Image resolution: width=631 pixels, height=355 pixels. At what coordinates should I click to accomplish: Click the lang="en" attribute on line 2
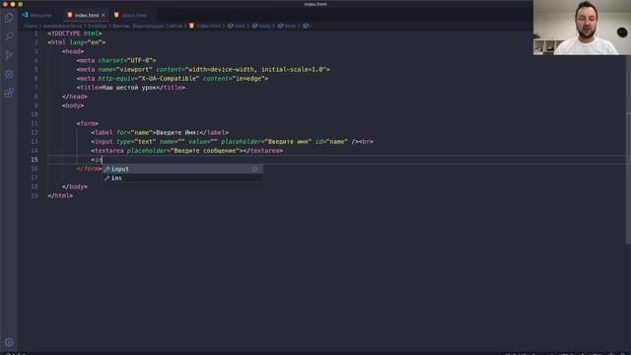click(x=86, y=42)
